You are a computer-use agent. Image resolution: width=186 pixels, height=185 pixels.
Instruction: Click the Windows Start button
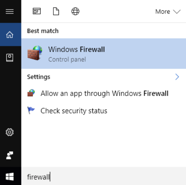(10, 176)
